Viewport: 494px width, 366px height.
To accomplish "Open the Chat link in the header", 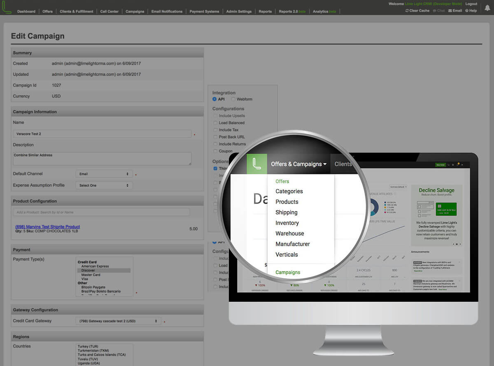I will pos(439,11).
